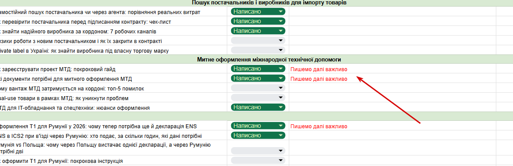Screen dimensions: 513x166
Task: Expand empty dropdown for 'власну торгову марку' row
Action: click(x=258, y=51)
